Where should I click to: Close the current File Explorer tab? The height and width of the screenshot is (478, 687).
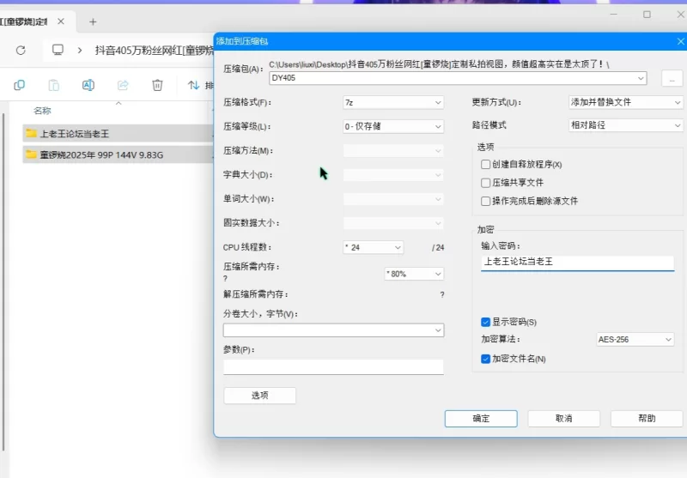coord(61,21)
